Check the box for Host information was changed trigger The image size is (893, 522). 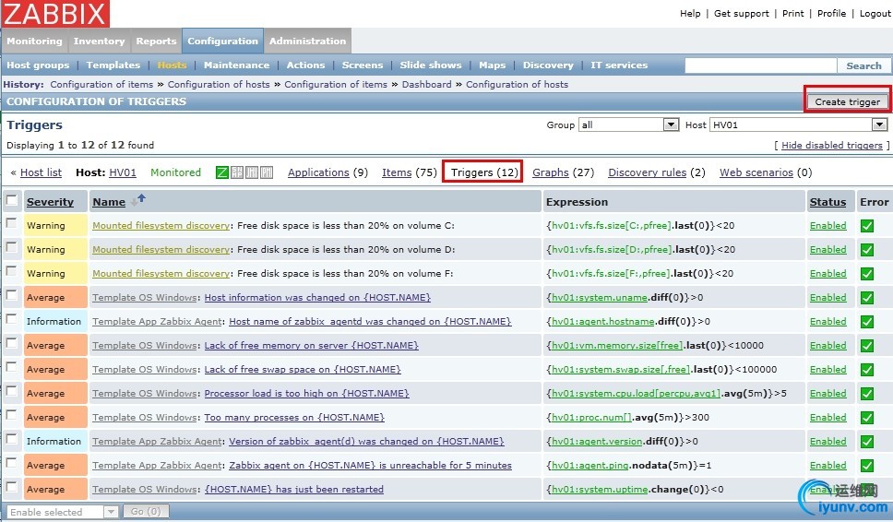[x=11, y=294]
